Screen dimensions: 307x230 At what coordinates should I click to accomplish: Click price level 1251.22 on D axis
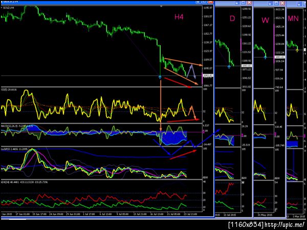246,17
